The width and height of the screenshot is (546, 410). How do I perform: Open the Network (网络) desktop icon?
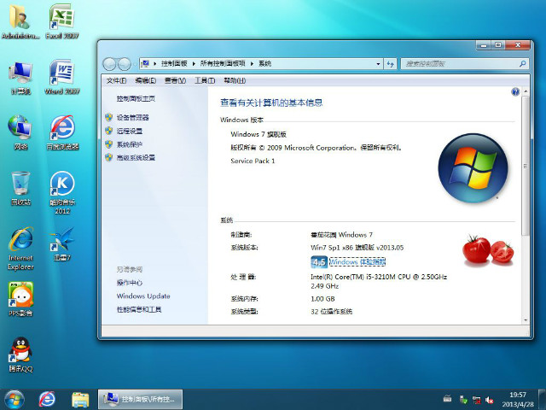click(20, 132)
